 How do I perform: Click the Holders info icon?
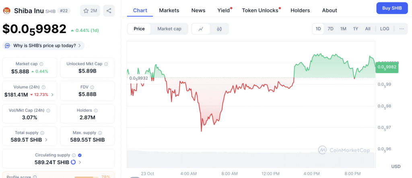click(x=95, y=110)
